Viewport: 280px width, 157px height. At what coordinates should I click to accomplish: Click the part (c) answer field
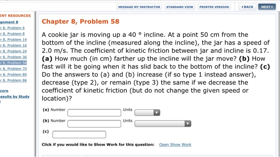coord(79,134)
